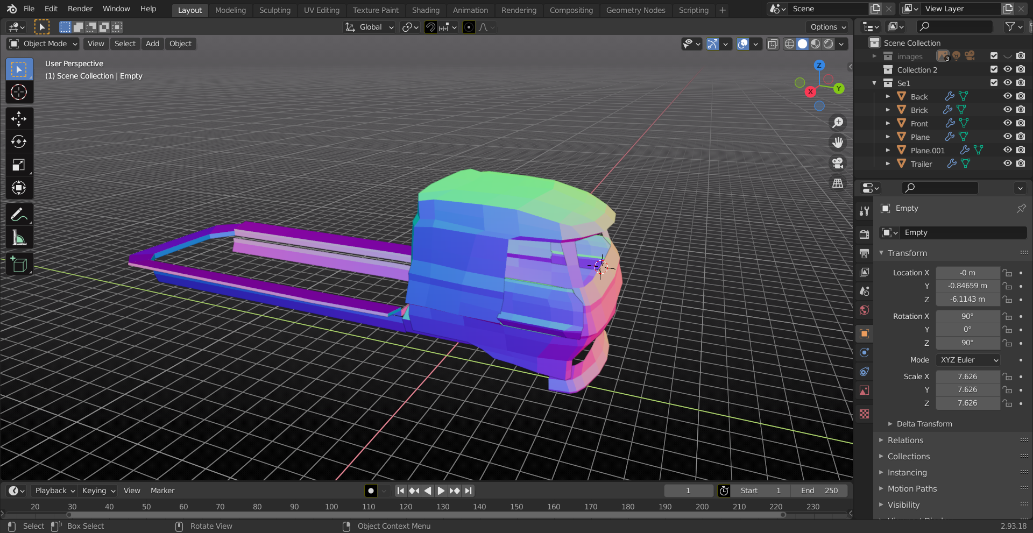Open the Object Constraints properties tab
1033x533 pixels.
[x=864, y=372]
